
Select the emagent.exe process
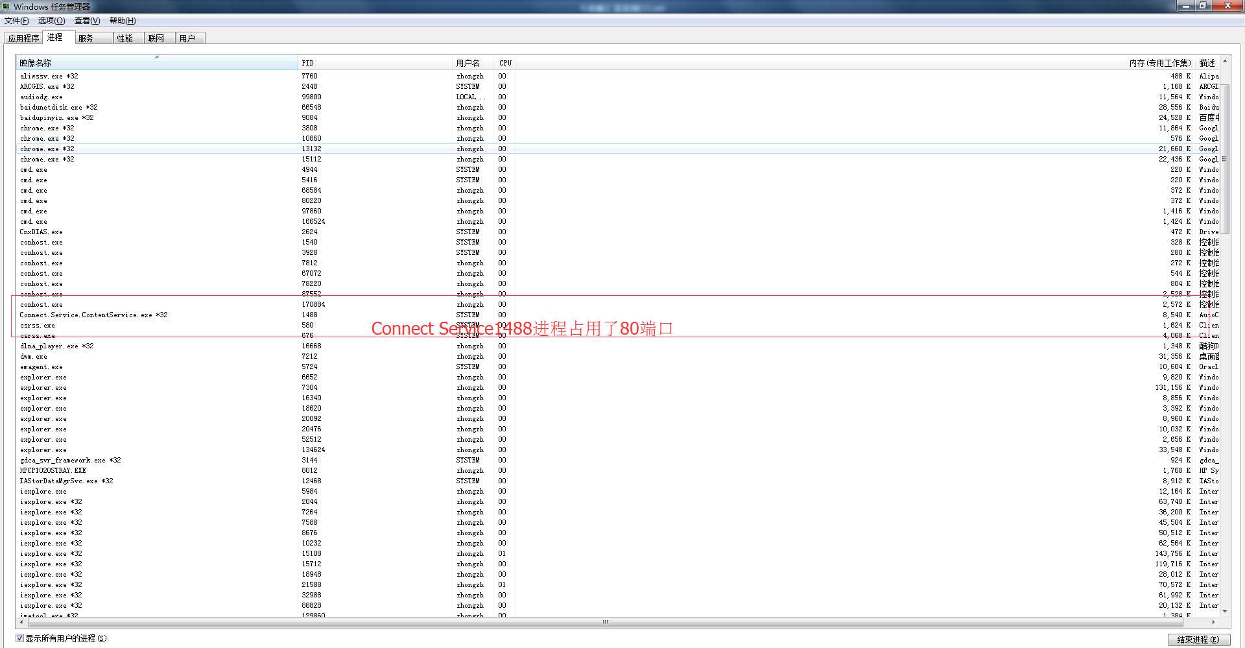coord(618,366)
